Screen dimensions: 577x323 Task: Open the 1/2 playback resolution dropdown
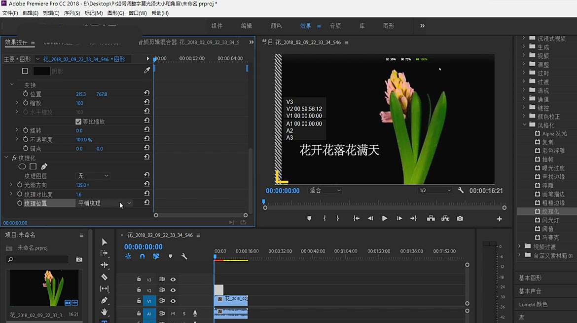pyautogui.click(x=435, y=191)
